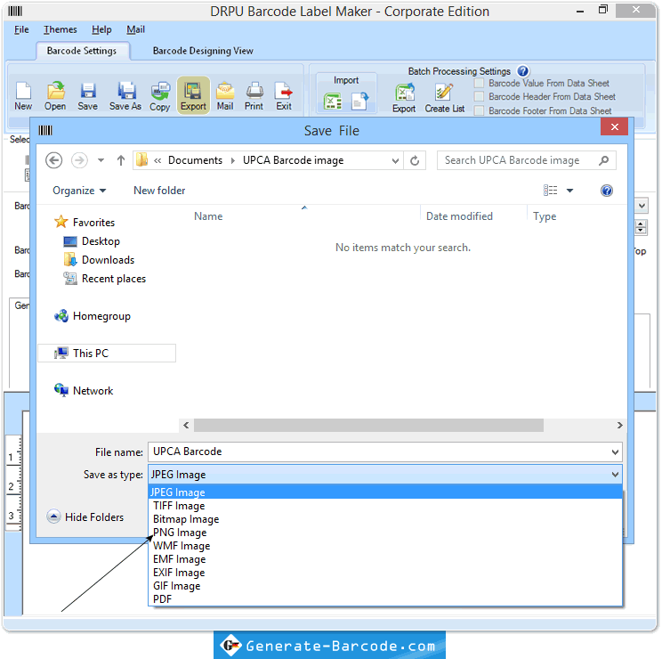Image resolution: width=662 pixels, height=659 pixels.
Task: Click the New folder button
Action: tap(159, 191)
